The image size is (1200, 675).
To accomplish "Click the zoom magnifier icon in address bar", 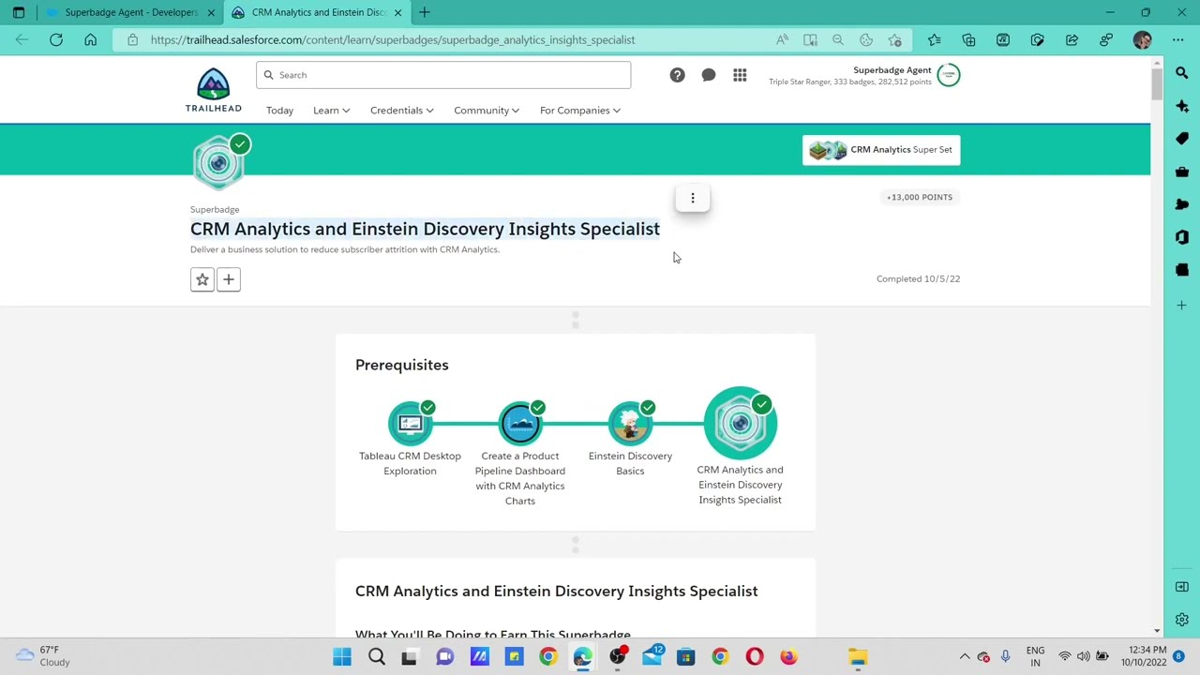I will [x=838, y=39].
